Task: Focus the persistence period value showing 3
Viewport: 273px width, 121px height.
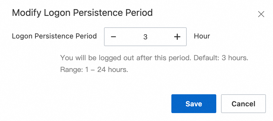Action: tap(145, 37)
